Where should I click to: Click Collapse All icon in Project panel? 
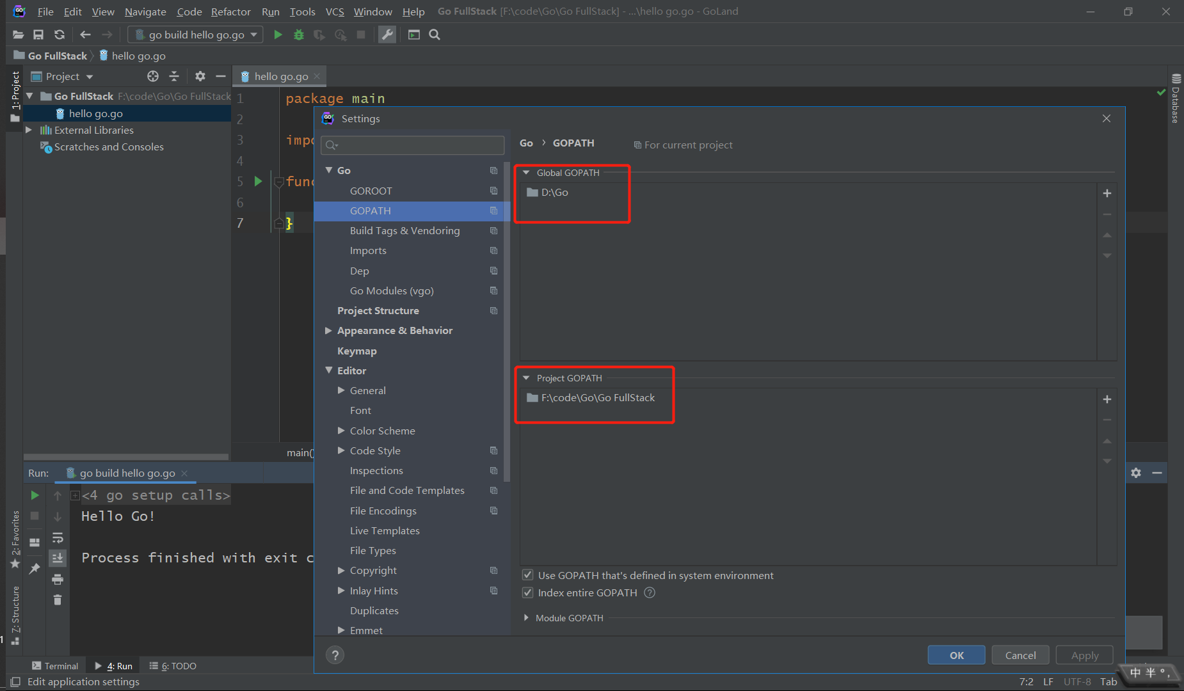tap(174, 76)
